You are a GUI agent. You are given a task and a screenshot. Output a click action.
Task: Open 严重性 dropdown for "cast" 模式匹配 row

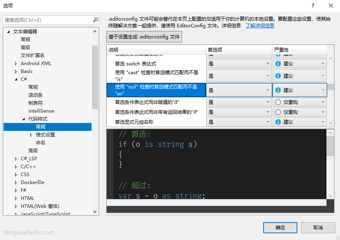(x=300, y=76)
